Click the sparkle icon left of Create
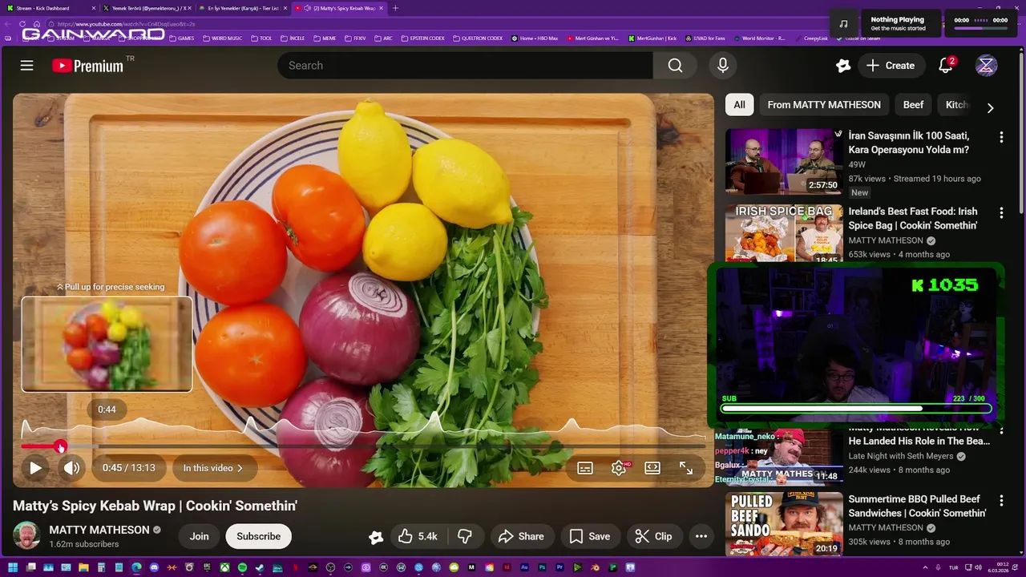Viewport: 1026px width, 577px height. (x=843, y=66)
